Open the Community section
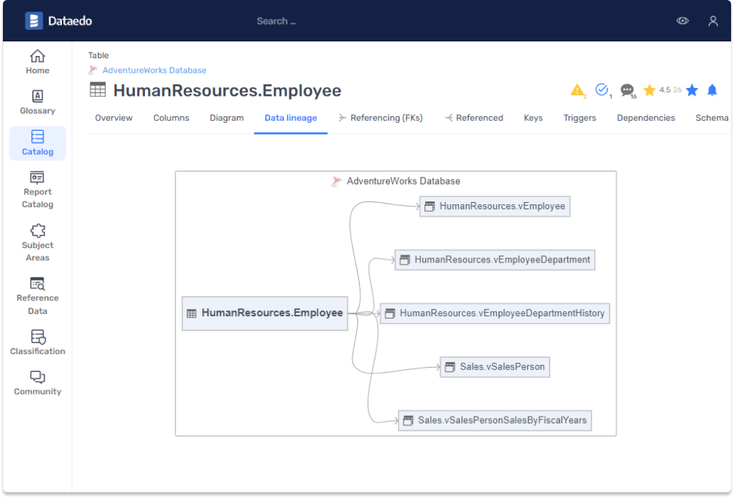The width and height of the screenshot is (734, 498). pyautogui.click(x=37, y=383)
